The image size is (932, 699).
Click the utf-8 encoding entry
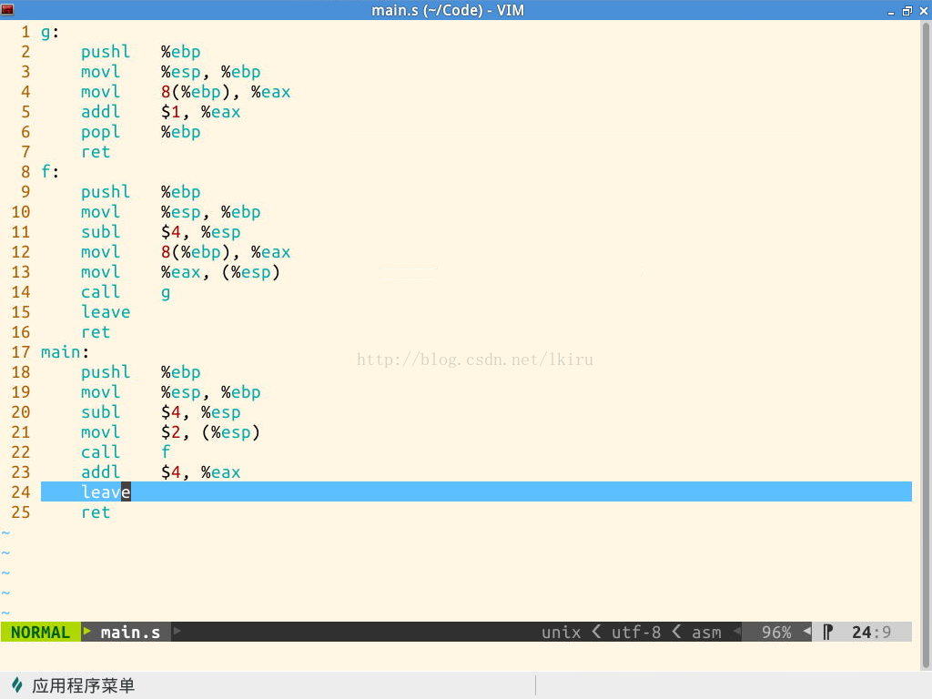tap(636, 632)
